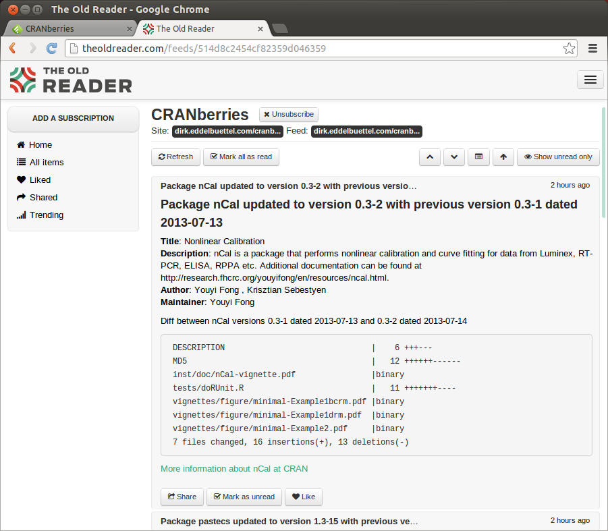Open Home in the sidebar
Viewport: 608px width, 531px height.
click(34, 145)
